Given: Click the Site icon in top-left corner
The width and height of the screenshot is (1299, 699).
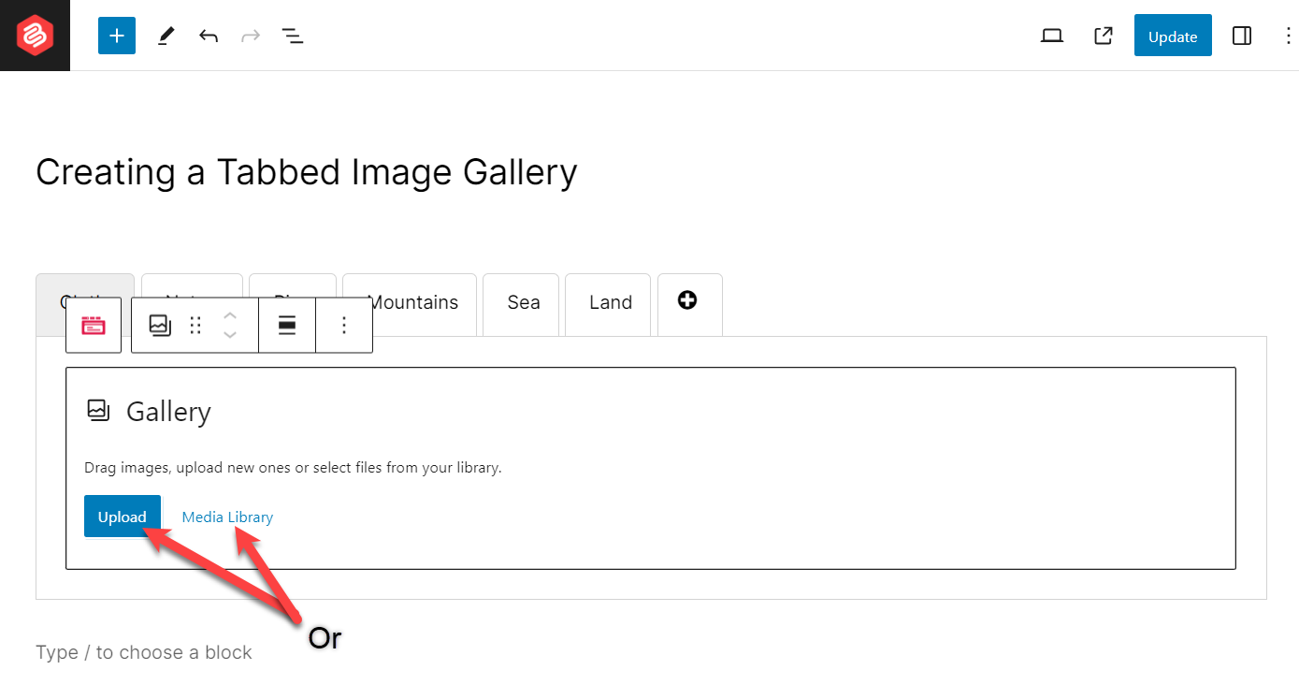Looking at the screenshot, I should [x=35, y=35].
